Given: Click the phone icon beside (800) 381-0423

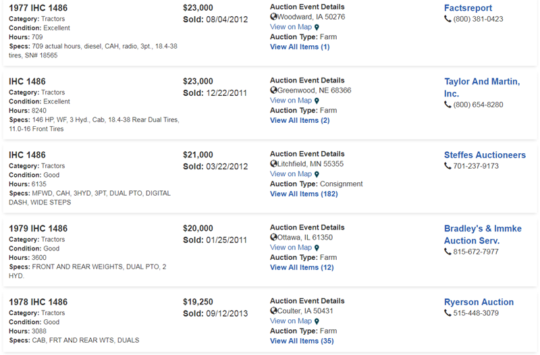Looking at the screenshot, I should [448, 19].
